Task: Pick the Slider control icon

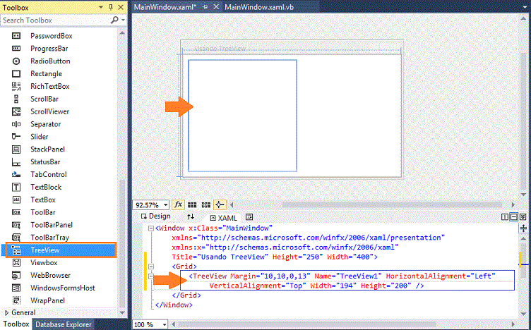Action: pyautogui.click(x=16, y=137)
